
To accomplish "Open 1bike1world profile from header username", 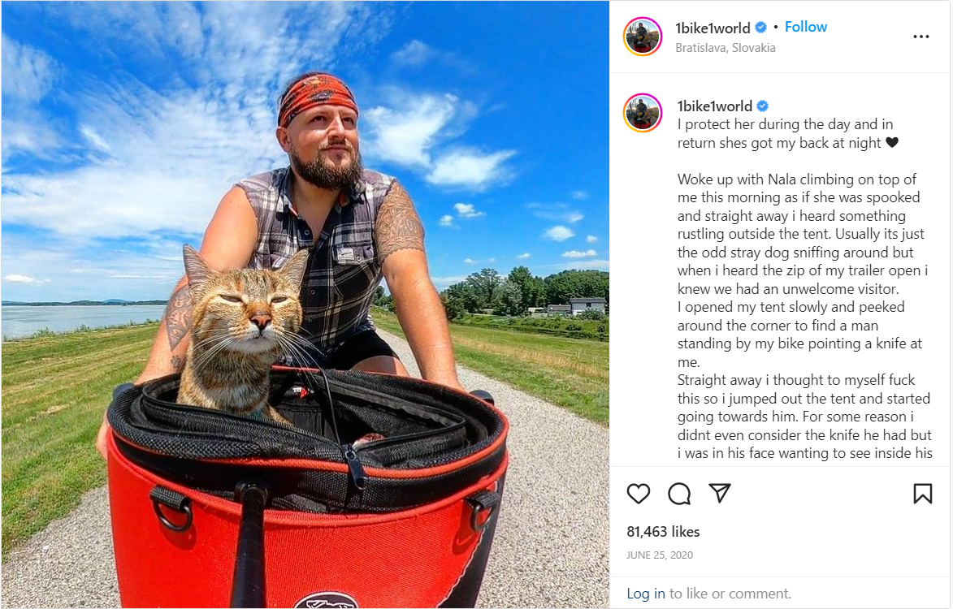I will pos(713,28).
